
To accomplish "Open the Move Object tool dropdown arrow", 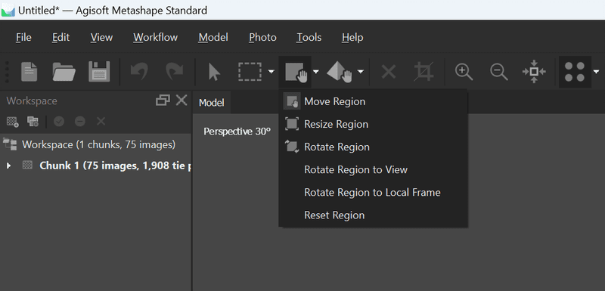I will click(361, 72).
